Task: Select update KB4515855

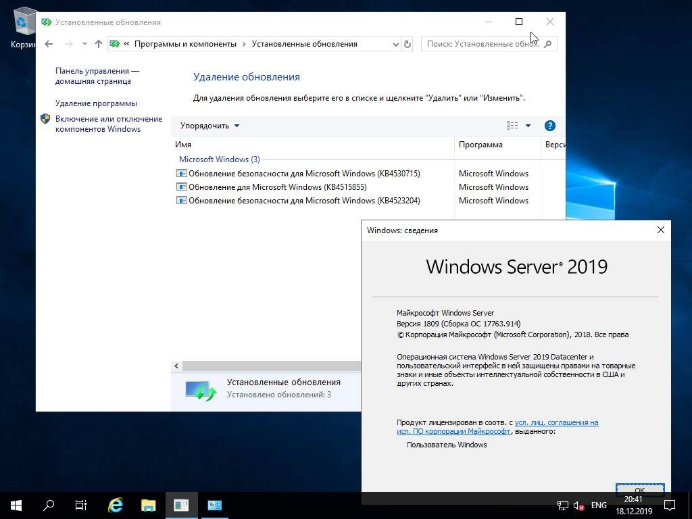Action: [278, 187]
